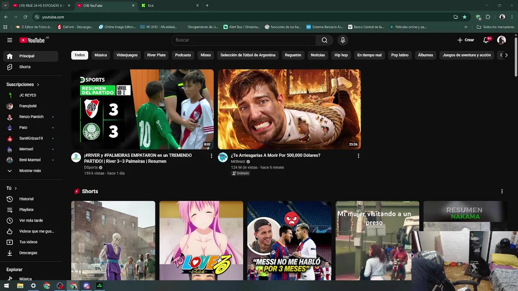Switch to the Kick browser tab
Viewport: 518px width, 291px height.
click(170, 6)
